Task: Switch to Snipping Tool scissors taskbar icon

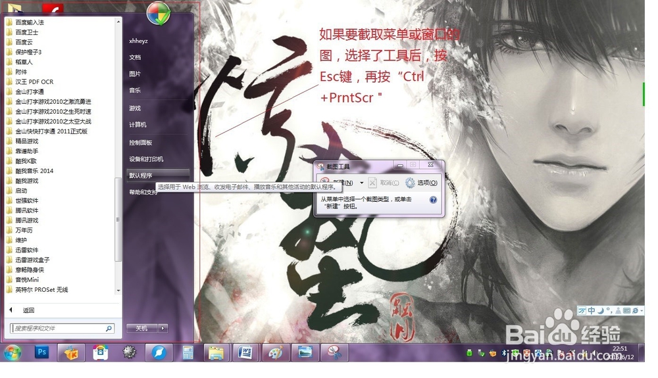Action: [x=334, y=352]
